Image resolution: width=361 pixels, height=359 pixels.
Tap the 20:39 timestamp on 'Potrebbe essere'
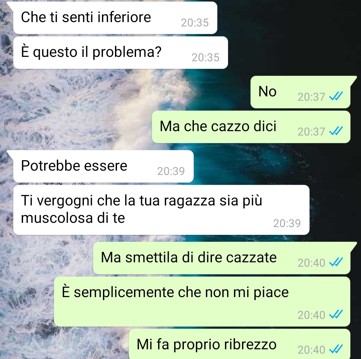click(x=171, y=171)
